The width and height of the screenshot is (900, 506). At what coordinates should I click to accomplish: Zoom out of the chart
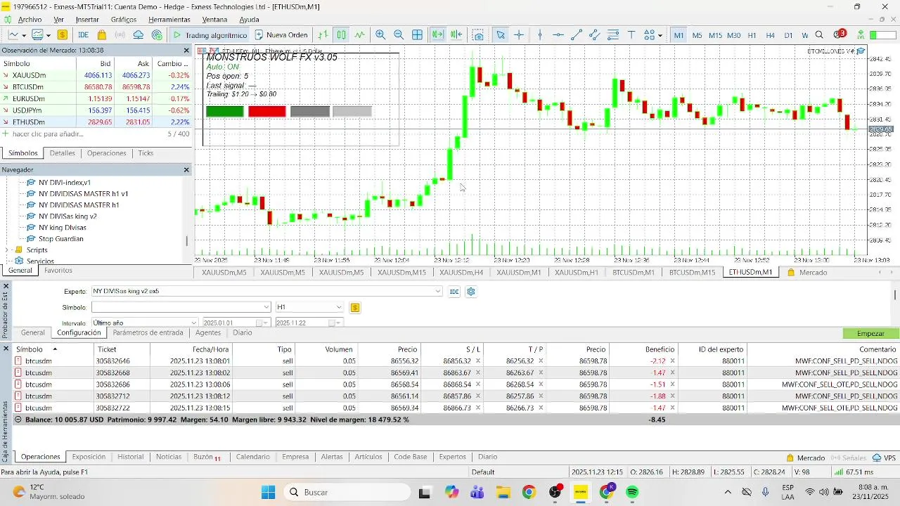click(x=399, y=34)
